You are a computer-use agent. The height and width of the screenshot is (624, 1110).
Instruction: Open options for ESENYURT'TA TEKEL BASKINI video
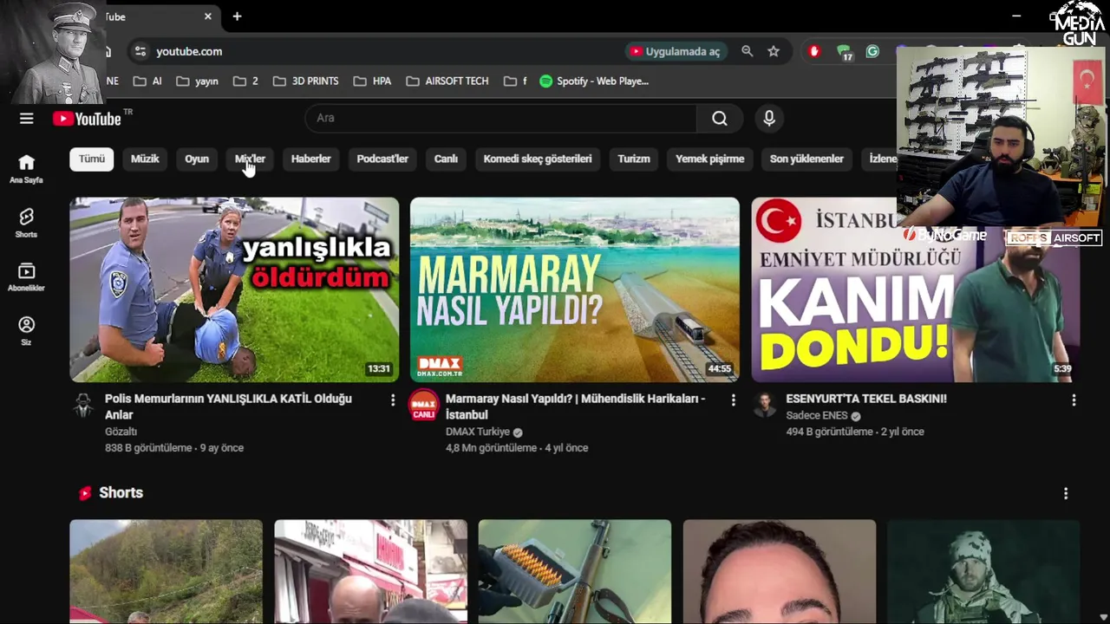coord(1074,400)
